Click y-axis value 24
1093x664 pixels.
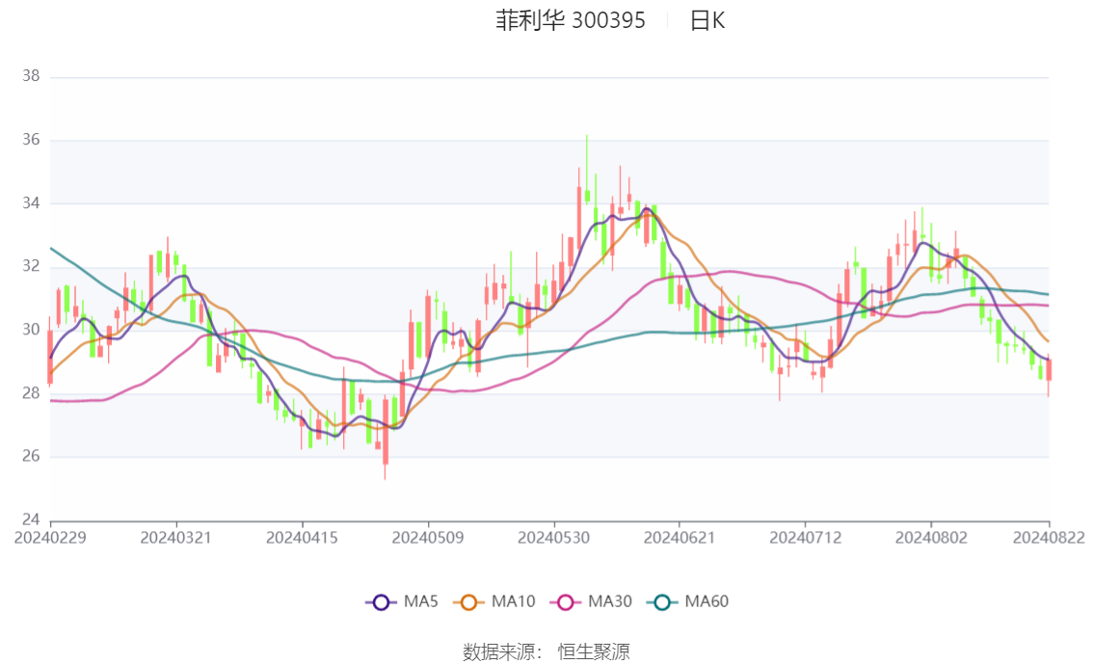point(31,519)
